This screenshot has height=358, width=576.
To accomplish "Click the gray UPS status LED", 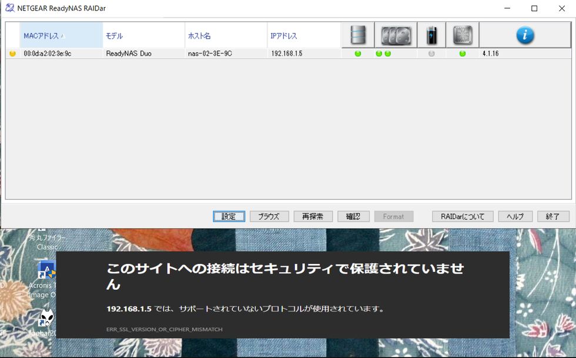I will [431, 53].
